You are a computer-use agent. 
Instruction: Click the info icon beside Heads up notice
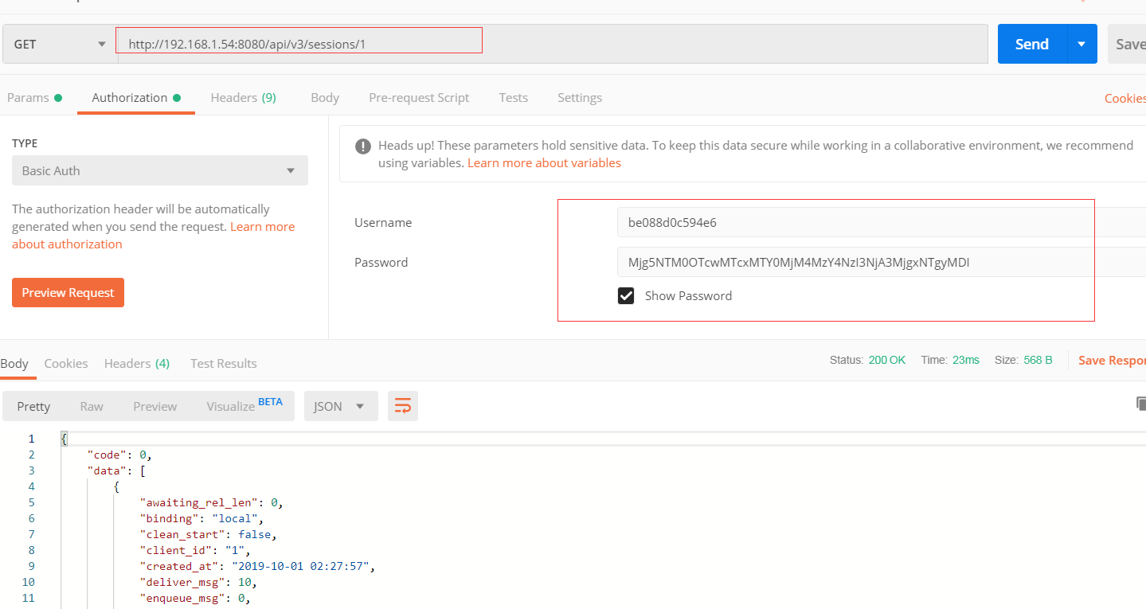(363, 146)
